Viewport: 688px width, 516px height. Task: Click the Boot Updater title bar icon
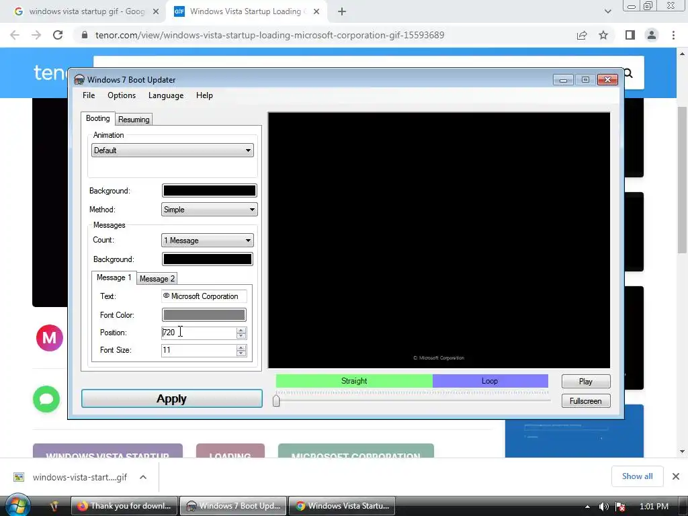pos(79,80)
